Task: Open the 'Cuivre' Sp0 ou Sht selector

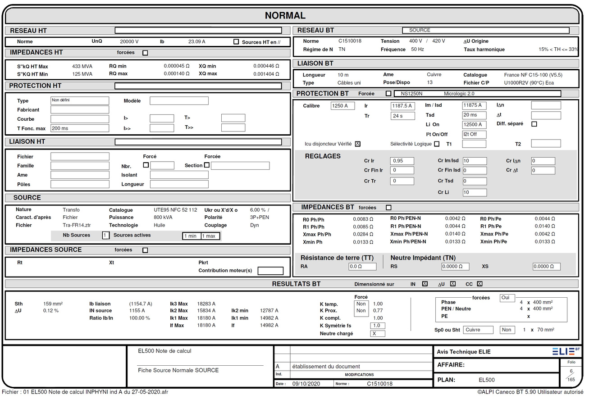Action: click(x=478, y=329)
